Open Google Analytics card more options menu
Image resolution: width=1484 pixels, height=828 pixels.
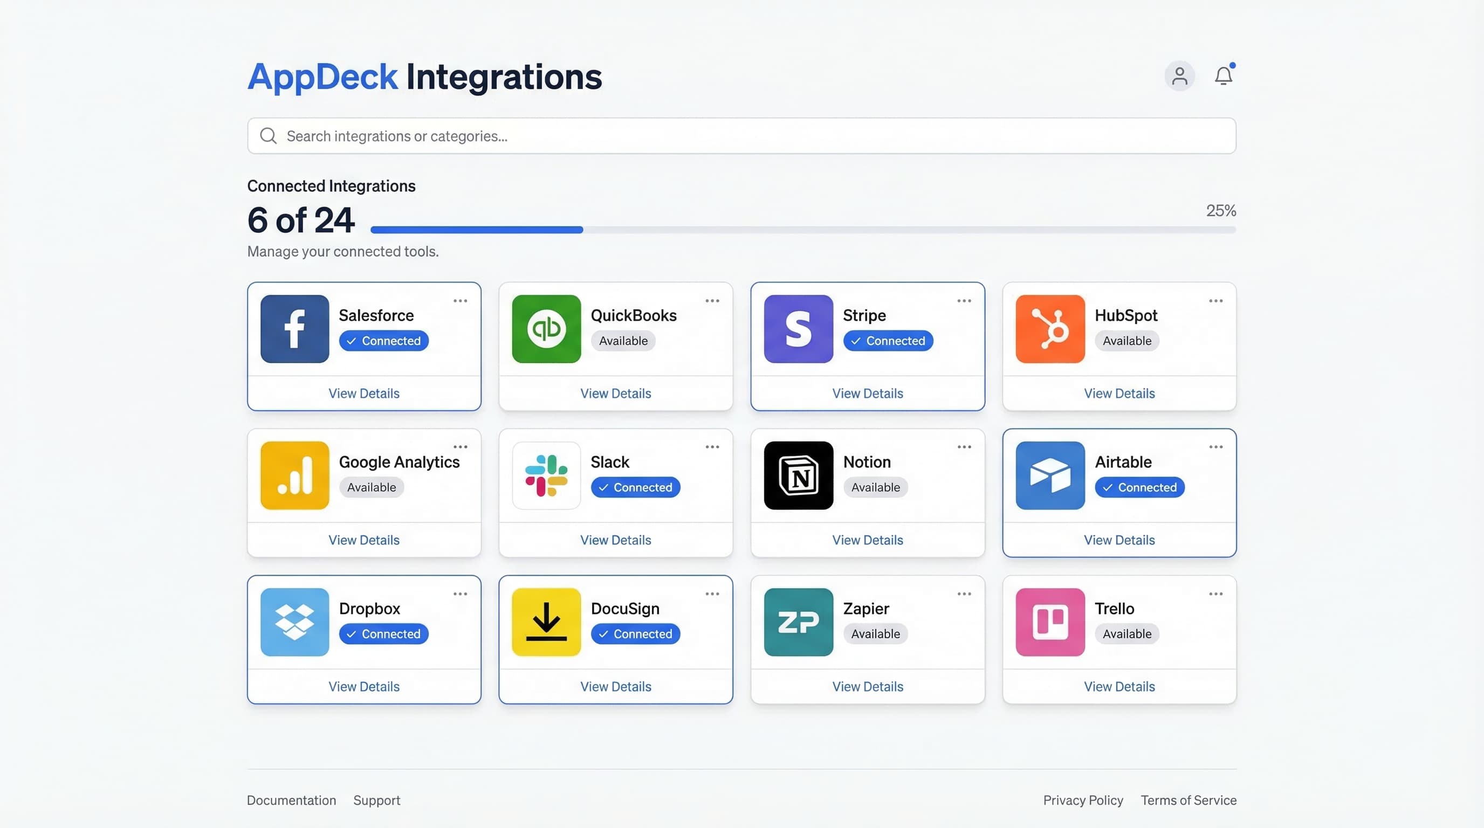tap(460, 447)
